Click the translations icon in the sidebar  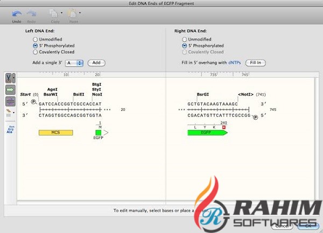9,113
